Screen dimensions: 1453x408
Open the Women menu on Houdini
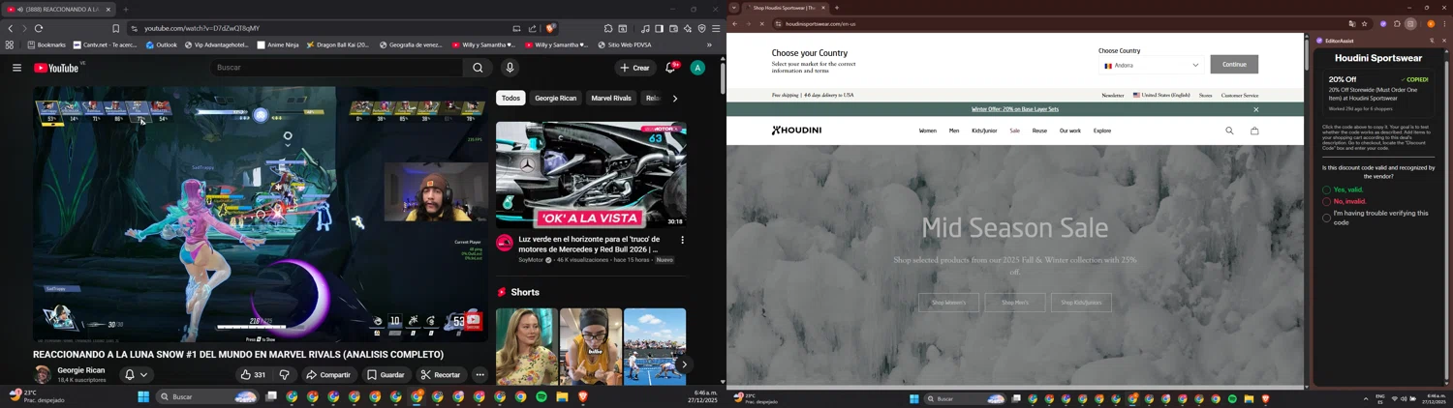(927, 131)
